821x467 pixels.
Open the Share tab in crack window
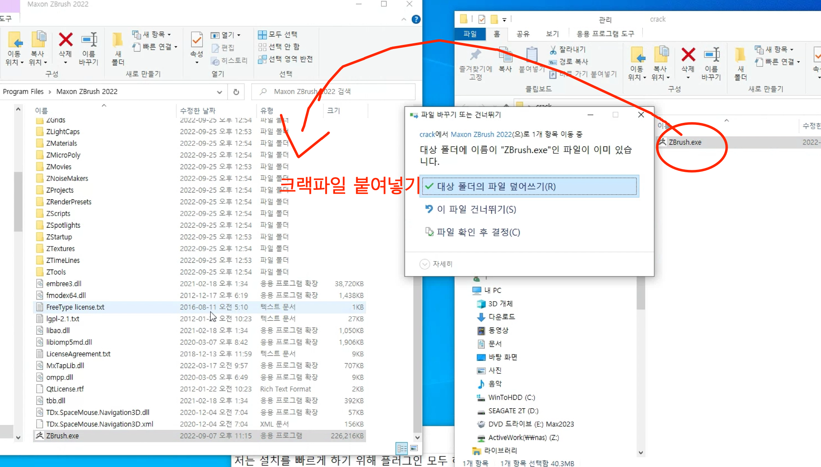pyautogui.click(x=523, y=34)
